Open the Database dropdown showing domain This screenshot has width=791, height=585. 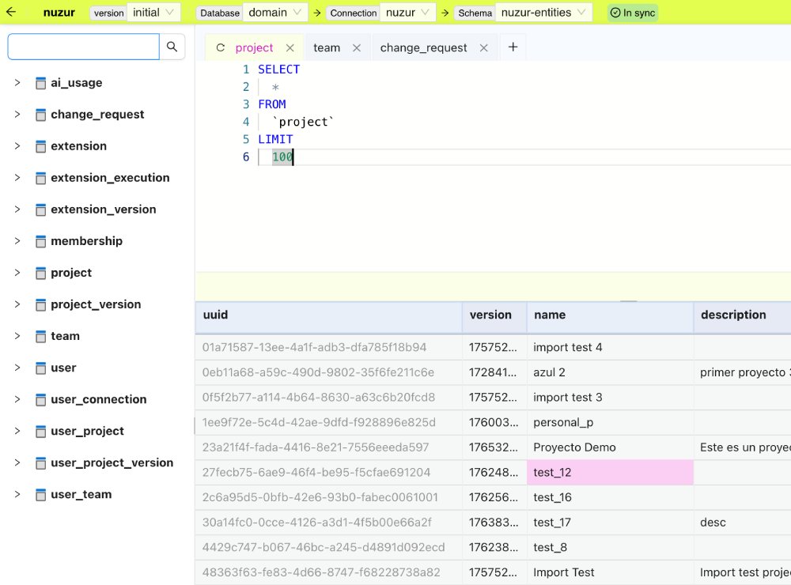click(x=274, y=12)
